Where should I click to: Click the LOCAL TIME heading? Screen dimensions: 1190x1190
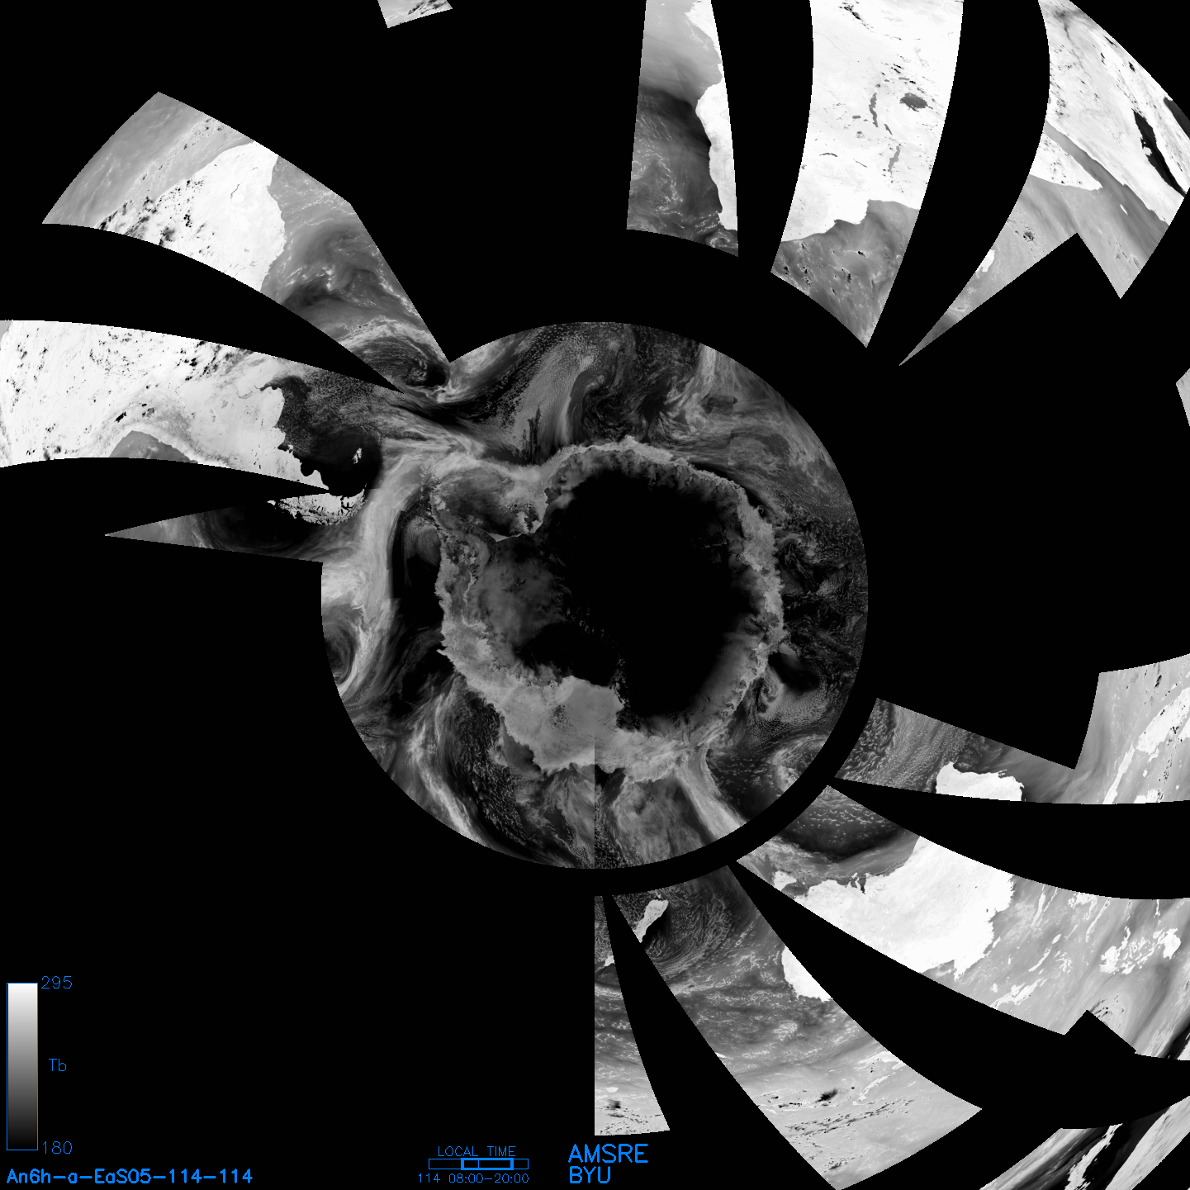476,1151
